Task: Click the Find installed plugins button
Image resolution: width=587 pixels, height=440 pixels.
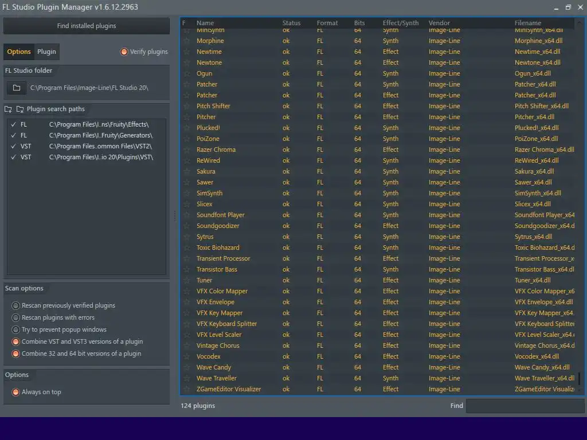Action: click(87, 26)
